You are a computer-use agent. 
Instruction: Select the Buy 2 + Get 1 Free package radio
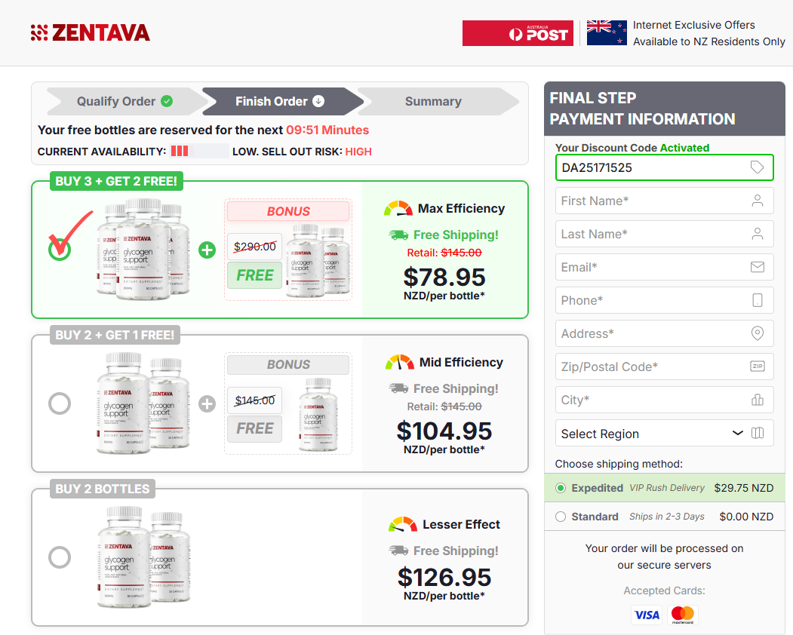[x=60, y=403]
